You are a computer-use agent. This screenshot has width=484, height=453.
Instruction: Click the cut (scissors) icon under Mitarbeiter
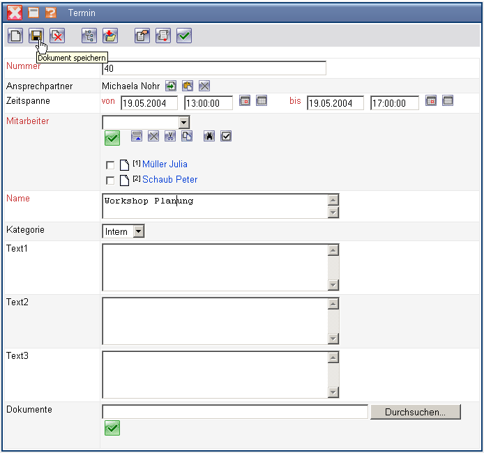[170, 136]
